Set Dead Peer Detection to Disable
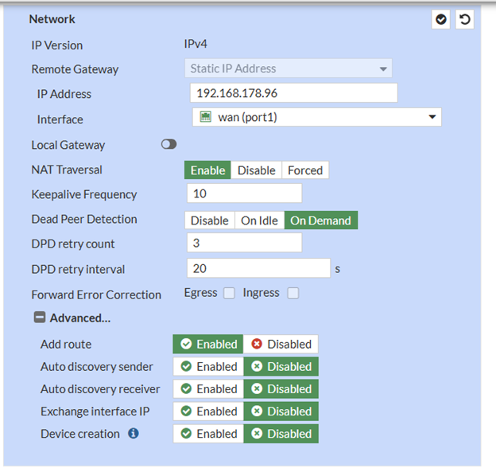The width and height of the screenshot is (496, 468). click(x=210, y=220)
